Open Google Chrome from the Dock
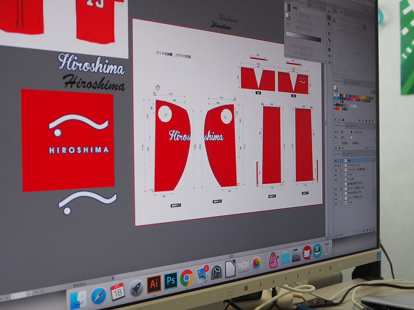The image size is (414, 310). 187,278
